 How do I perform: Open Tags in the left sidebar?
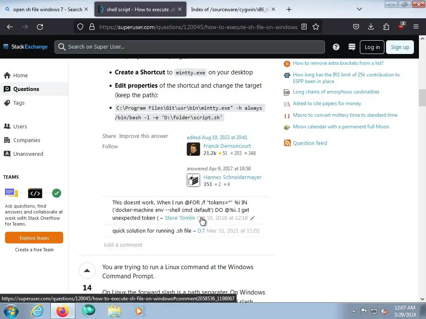[34, 103]
